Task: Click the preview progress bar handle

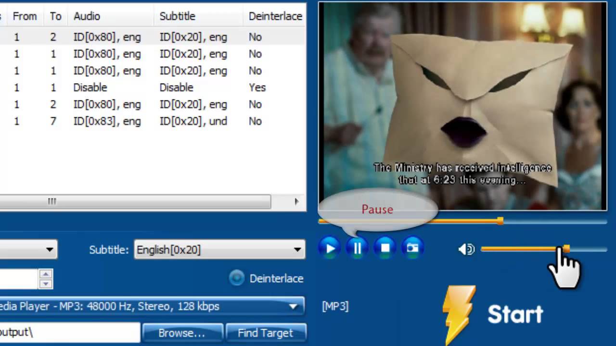Action: [x=500, y=221]
